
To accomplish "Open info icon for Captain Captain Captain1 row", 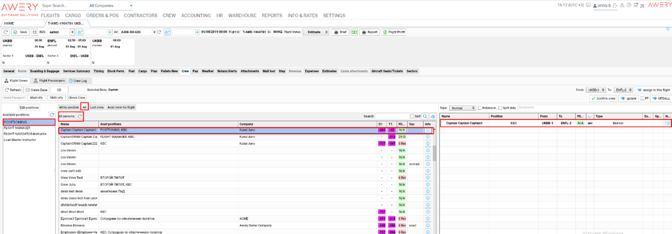I will tap(428, 130).
